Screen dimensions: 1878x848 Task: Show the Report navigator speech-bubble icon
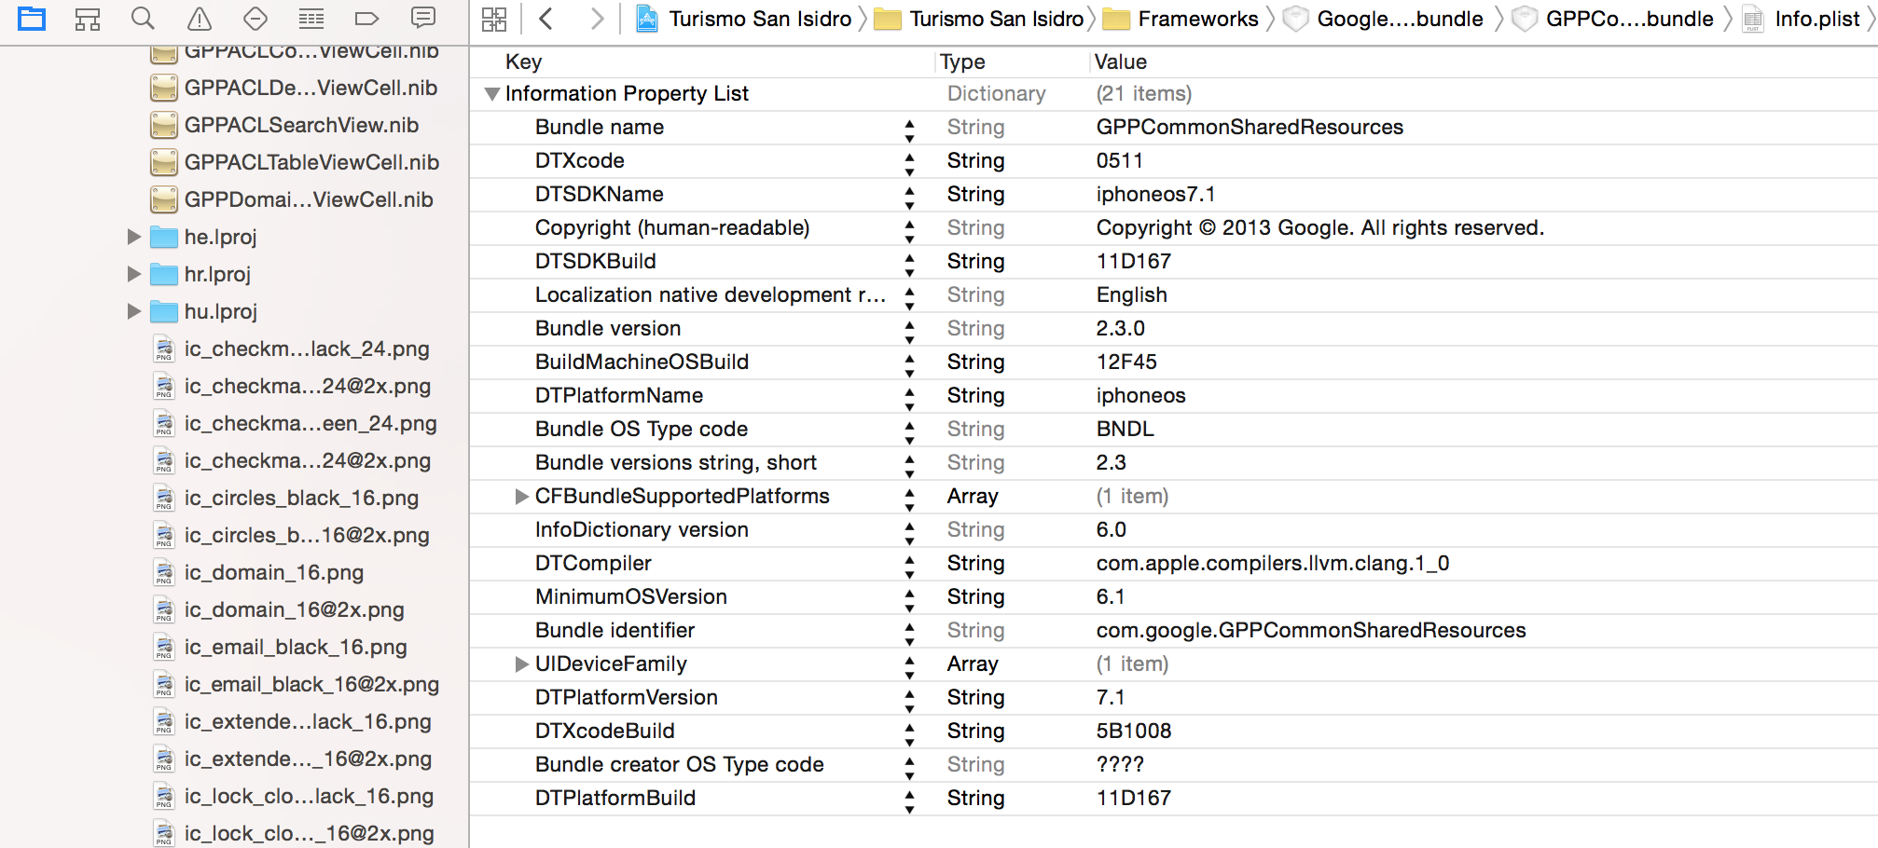tap(423, 19)
